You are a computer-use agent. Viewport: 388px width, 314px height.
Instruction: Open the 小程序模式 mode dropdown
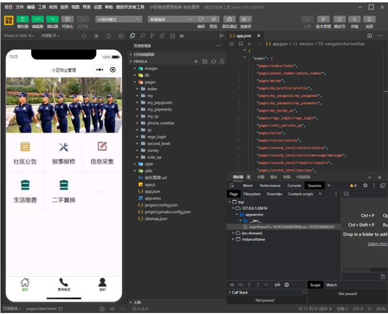point(119,19)
